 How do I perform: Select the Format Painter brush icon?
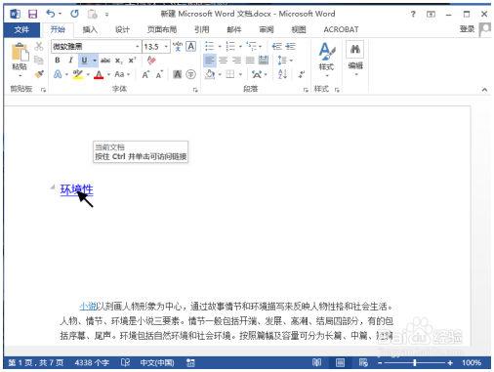tap(39, 74)
